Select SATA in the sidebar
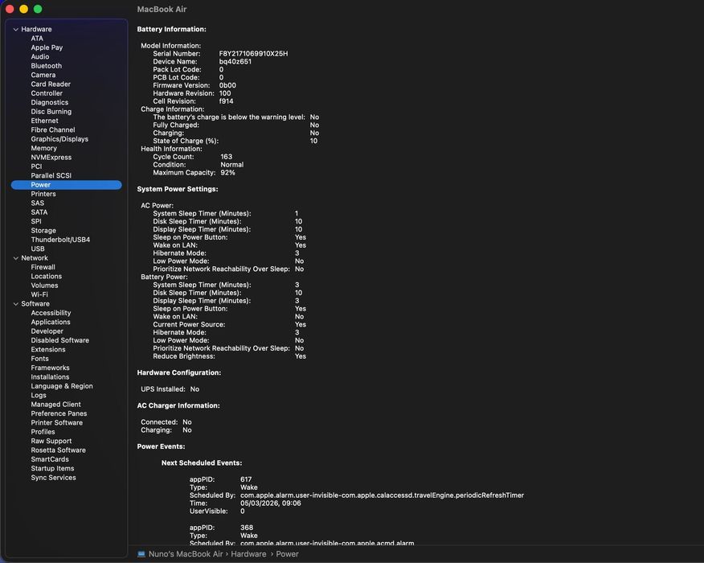Viewport: 704px width, 563px height. [x=39, y=212]
